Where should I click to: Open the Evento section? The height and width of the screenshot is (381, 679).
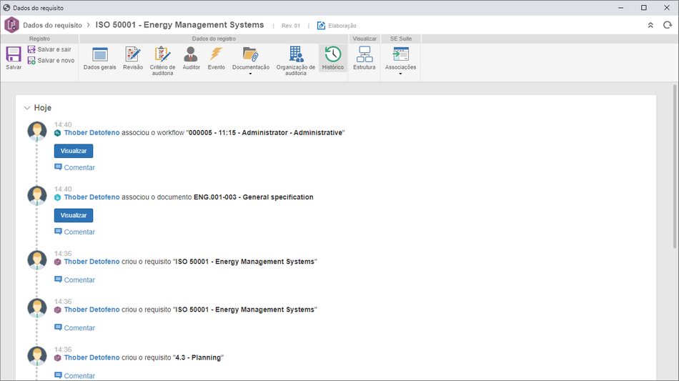[216, 58]
